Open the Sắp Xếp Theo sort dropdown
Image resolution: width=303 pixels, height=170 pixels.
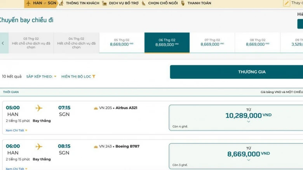[x=41, y=76]
